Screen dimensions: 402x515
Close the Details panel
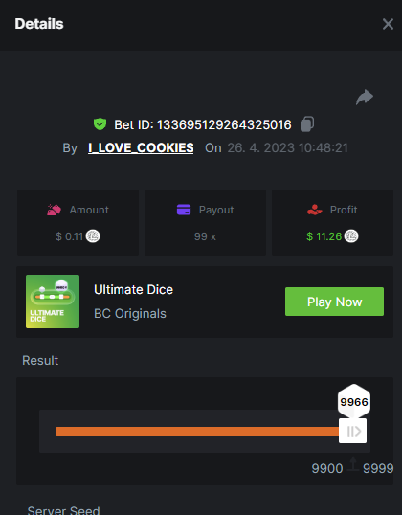click(x=388, y=24)
